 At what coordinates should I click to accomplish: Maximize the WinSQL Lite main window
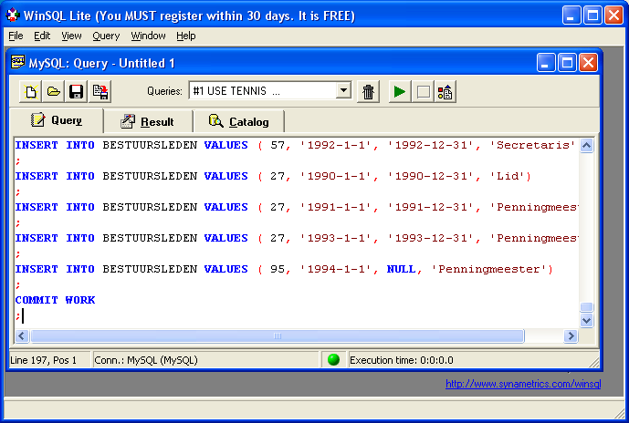(592, 15)
